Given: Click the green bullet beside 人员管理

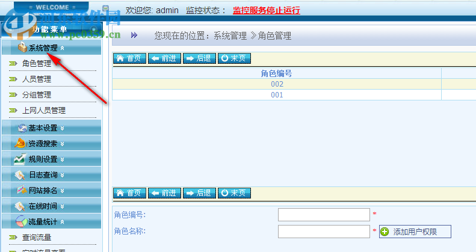Looking at the screenshot, I should 13,79.
